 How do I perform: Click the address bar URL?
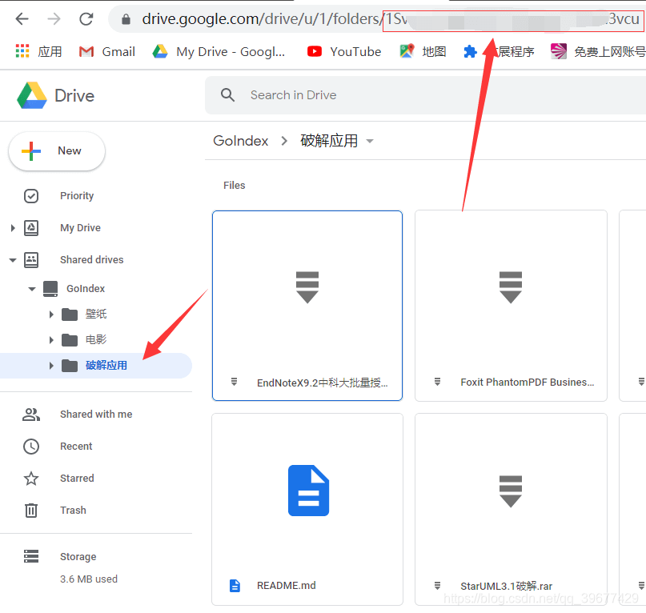click(391, 19)
